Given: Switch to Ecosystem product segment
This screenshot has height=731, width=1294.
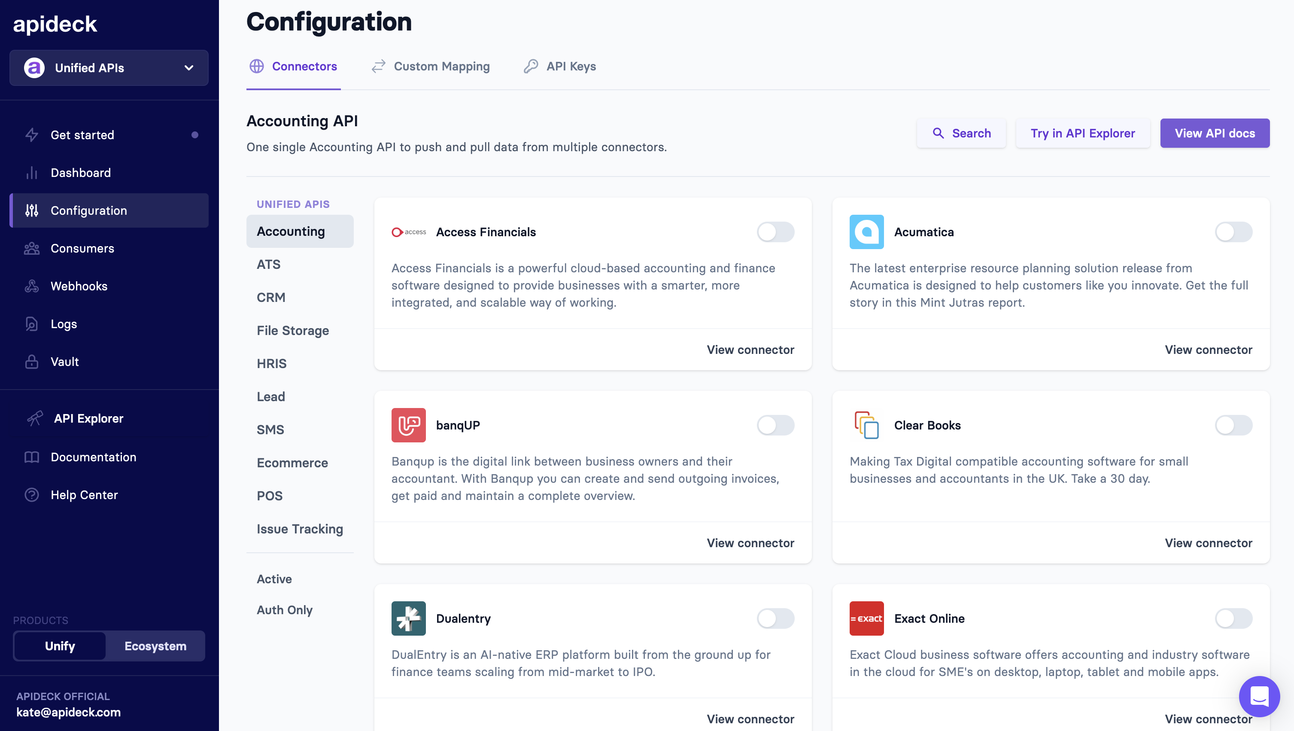Looking at the screenshot, I should pyautogui.click(x=155, y=646).
